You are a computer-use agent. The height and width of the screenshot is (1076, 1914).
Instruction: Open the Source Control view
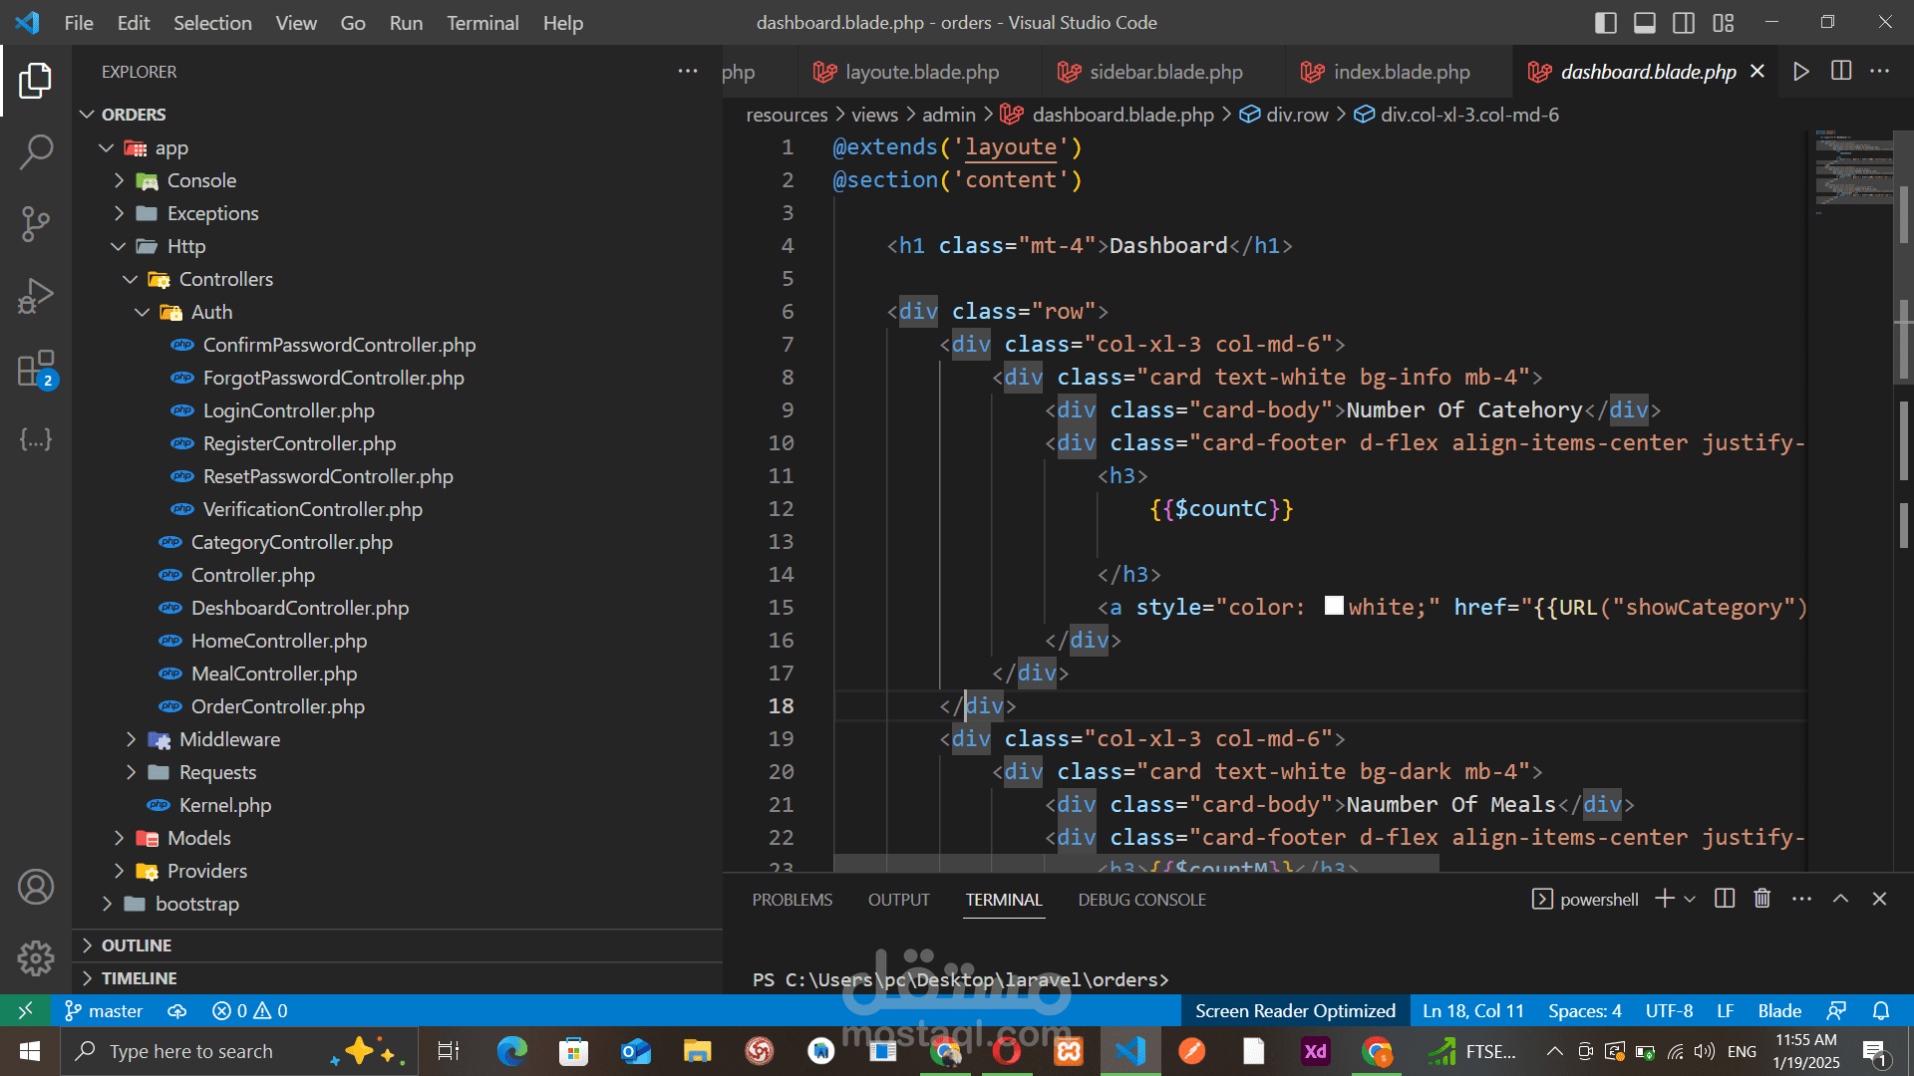(x=36, y=224)
